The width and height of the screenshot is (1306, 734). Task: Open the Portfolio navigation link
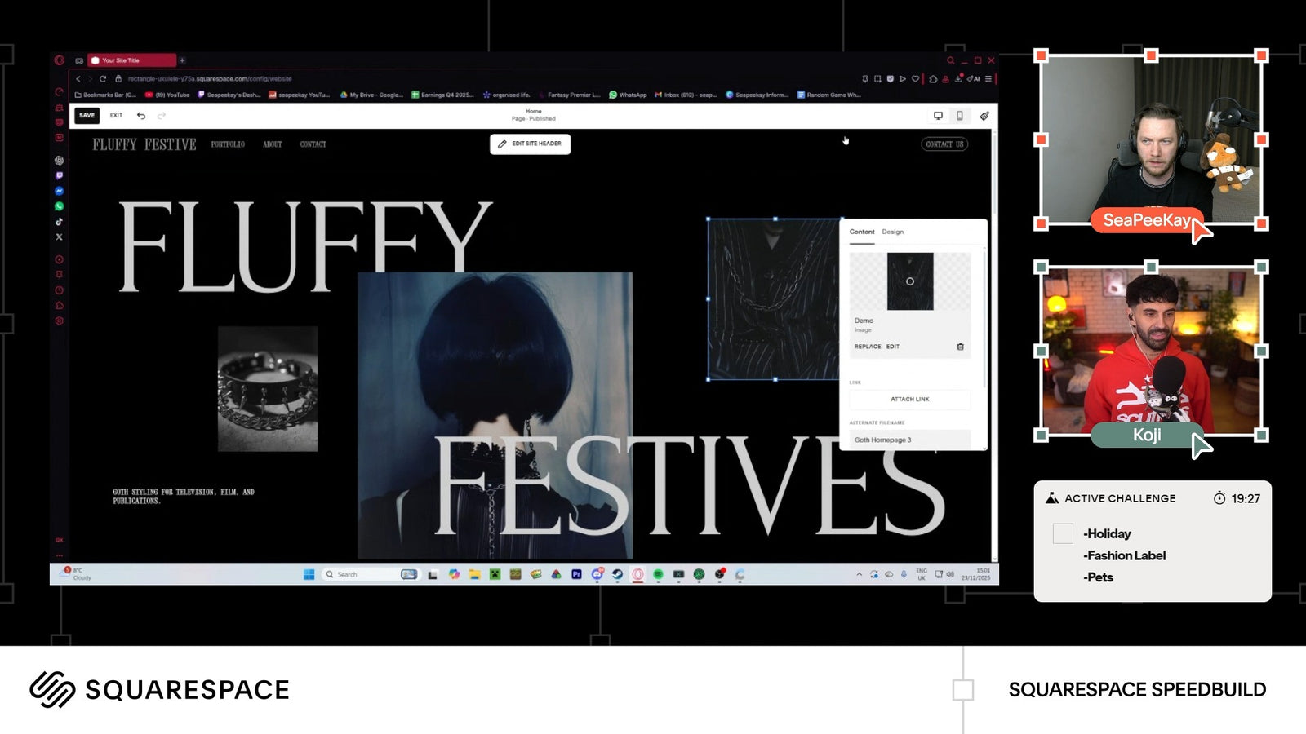click(228, 144)
